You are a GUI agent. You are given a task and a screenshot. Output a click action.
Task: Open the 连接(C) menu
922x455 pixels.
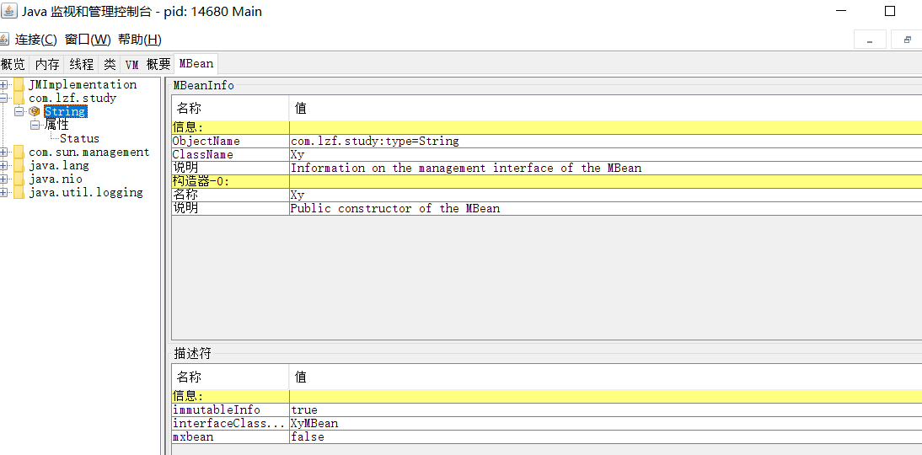pos(35,40)
